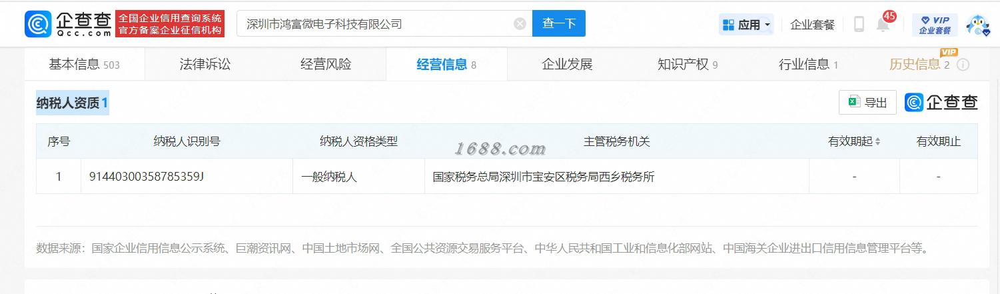This screenshot has width=1000, height=294.
Task: Click the 企查查 watermark logo above table
Action: pyautogui.click(x=941, y=102)
